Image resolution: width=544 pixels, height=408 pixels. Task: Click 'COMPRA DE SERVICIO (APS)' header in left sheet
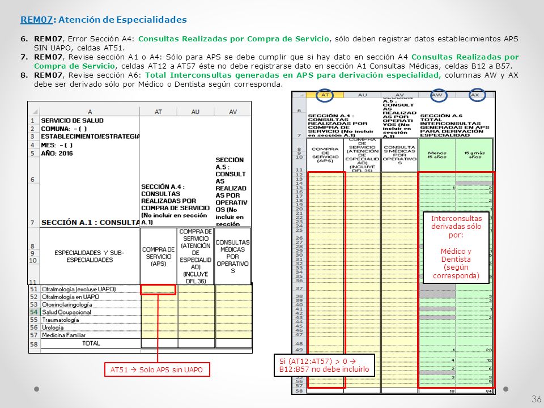[158, 256]
